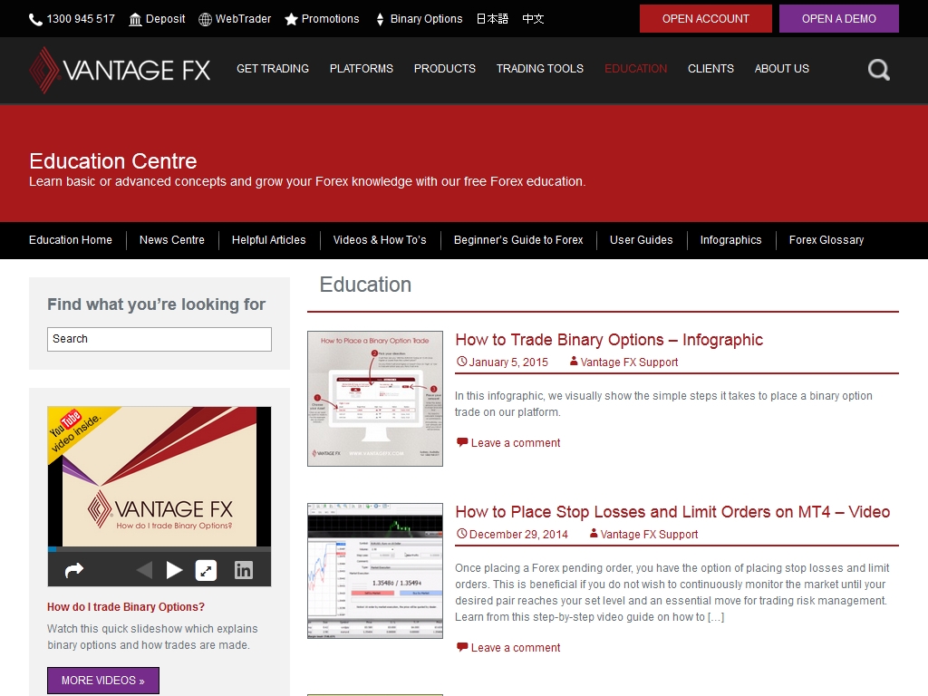This screenshot has height=696, width=928.
Task: Select the Forex Glossary tab
Action: [826, 240]
